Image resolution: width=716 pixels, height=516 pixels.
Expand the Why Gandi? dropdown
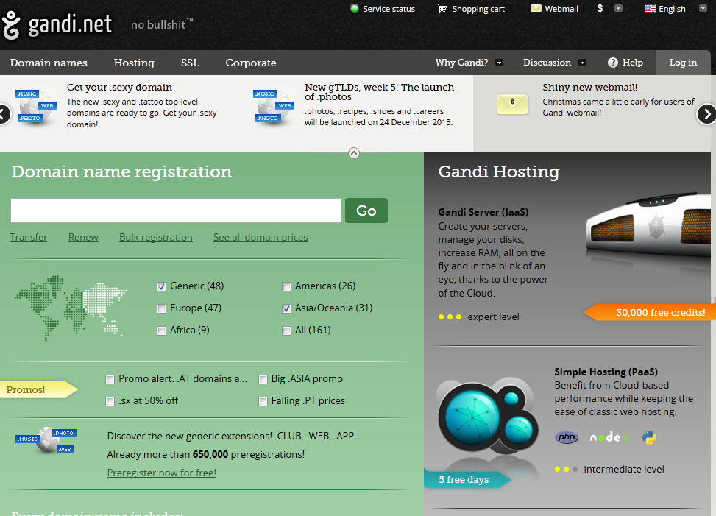pos(499,63)
